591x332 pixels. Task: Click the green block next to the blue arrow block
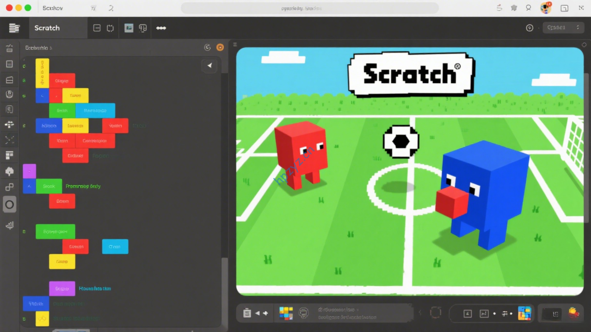[49, 186]
